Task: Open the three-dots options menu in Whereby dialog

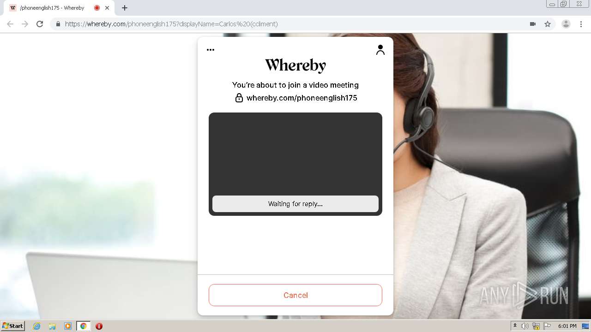Action: (x=211, y=50)
